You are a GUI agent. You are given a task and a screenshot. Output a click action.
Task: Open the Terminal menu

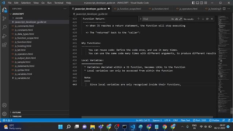[x=59, y=3]
